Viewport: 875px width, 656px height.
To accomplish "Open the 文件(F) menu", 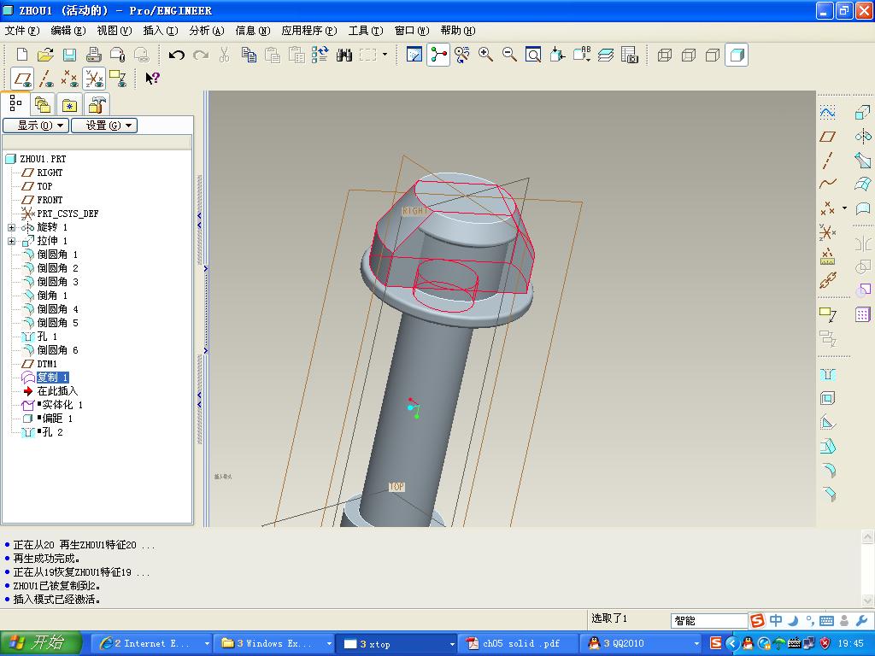I will point(22,31).
